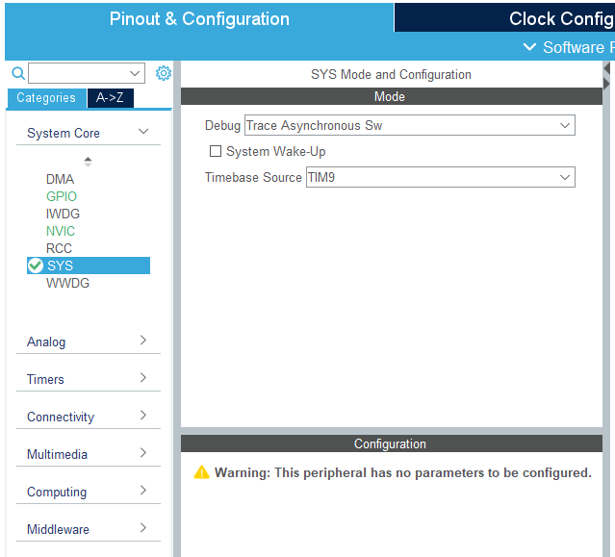The image size is (615, 557).
Task: Click the Debug label text
Action: click(222, 125)
